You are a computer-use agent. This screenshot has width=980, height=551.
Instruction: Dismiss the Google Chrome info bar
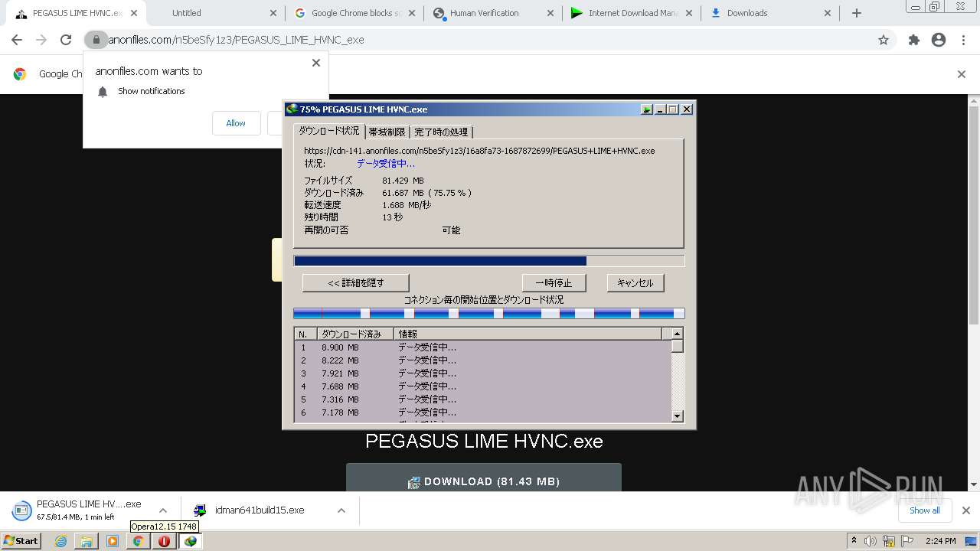tap(962, 74)
